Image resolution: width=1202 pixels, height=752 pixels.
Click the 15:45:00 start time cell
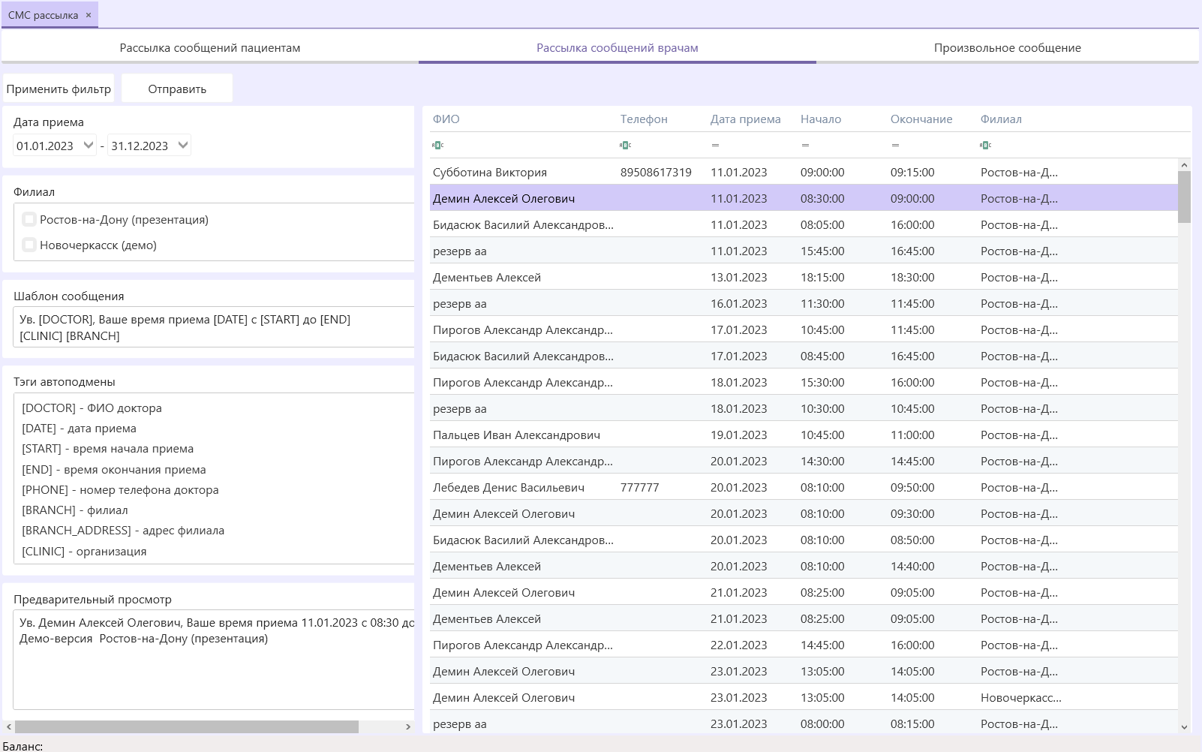(x=822, y=251)
